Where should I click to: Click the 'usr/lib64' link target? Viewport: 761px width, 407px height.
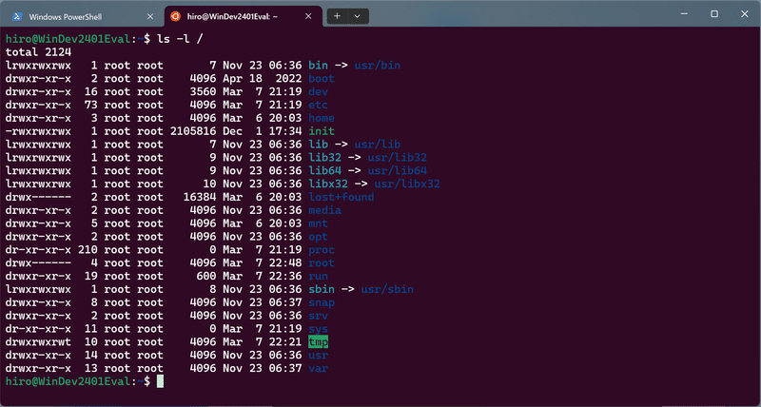coord(397,171)
